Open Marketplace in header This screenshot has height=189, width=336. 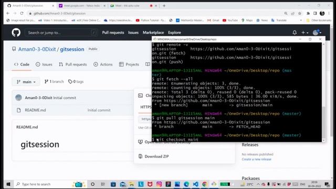coord(153,33)
